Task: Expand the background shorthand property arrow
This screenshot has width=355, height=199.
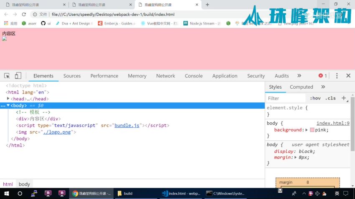Action: 307,130
